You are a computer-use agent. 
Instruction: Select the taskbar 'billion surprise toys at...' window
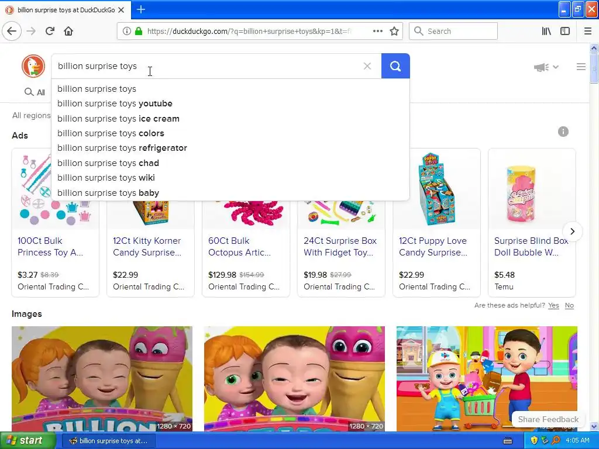tap(108, 441)
